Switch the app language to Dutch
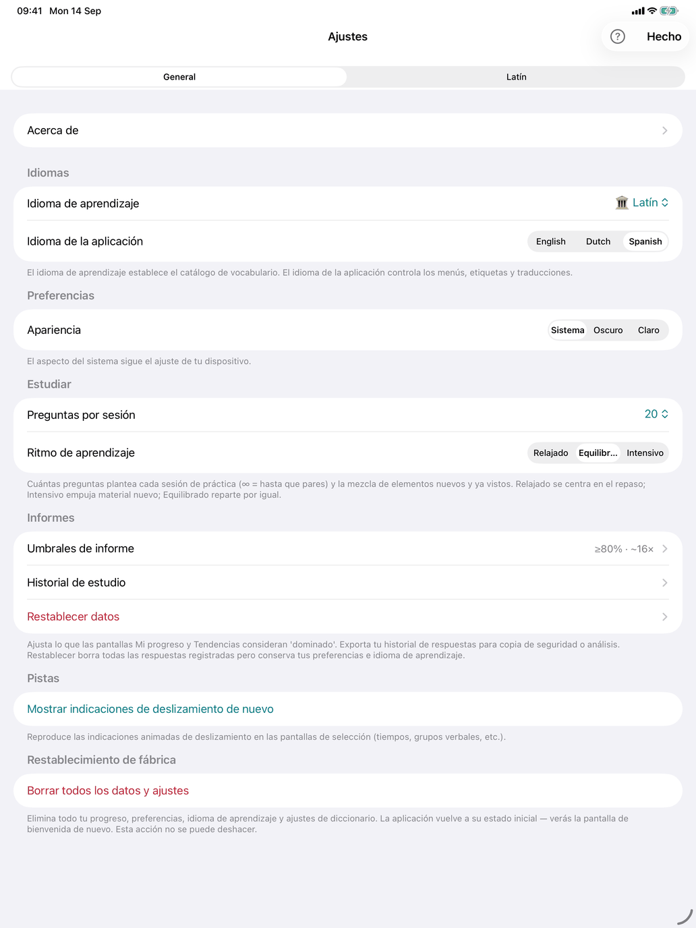Screen dimensions: 696x928 [598, 241]
